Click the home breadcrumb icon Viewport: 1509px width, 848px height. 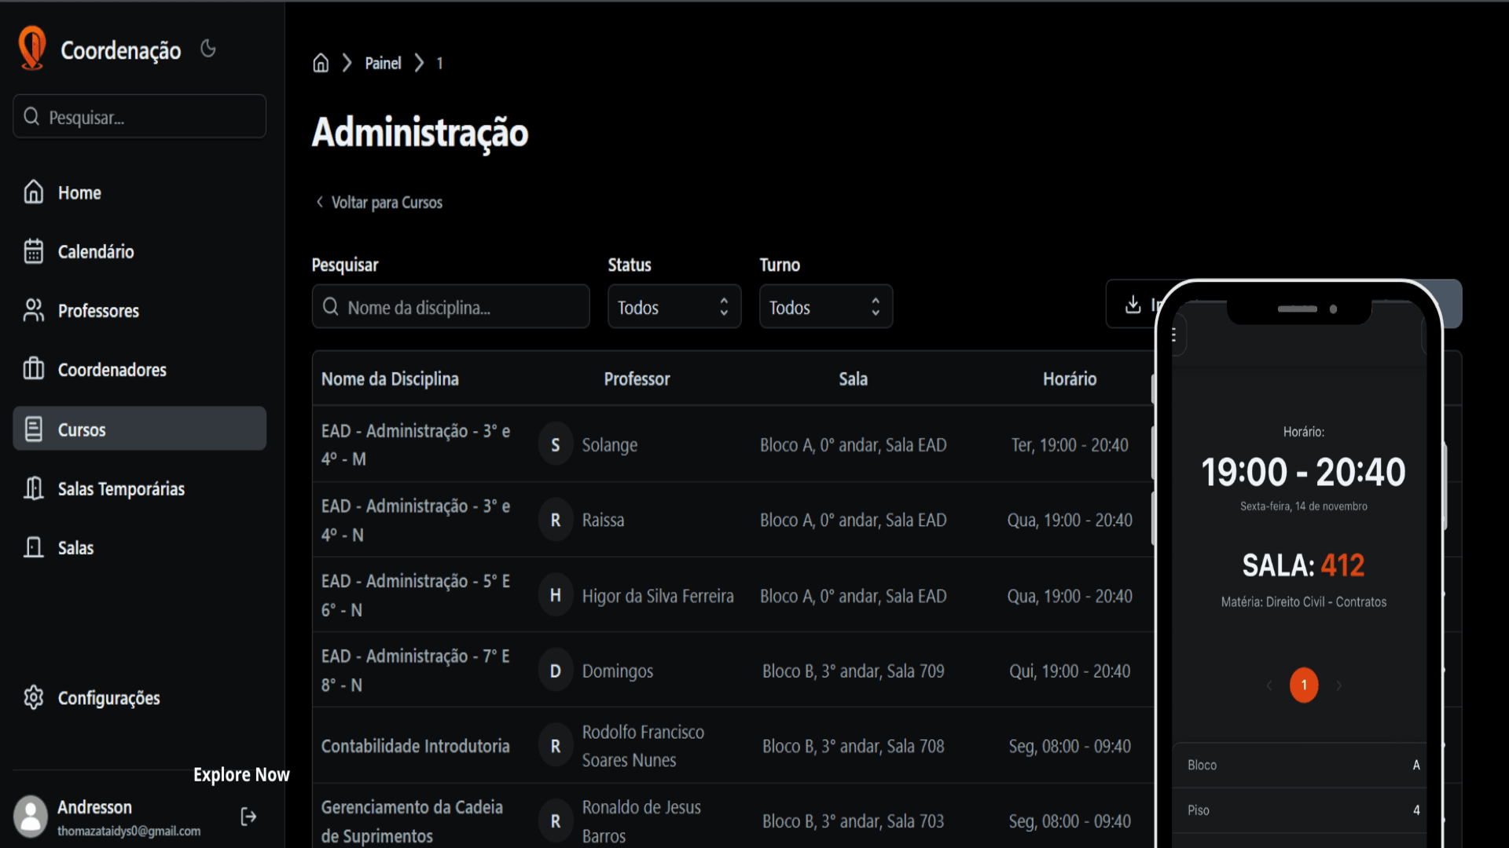pyautogui.click(x=321, y=63)
